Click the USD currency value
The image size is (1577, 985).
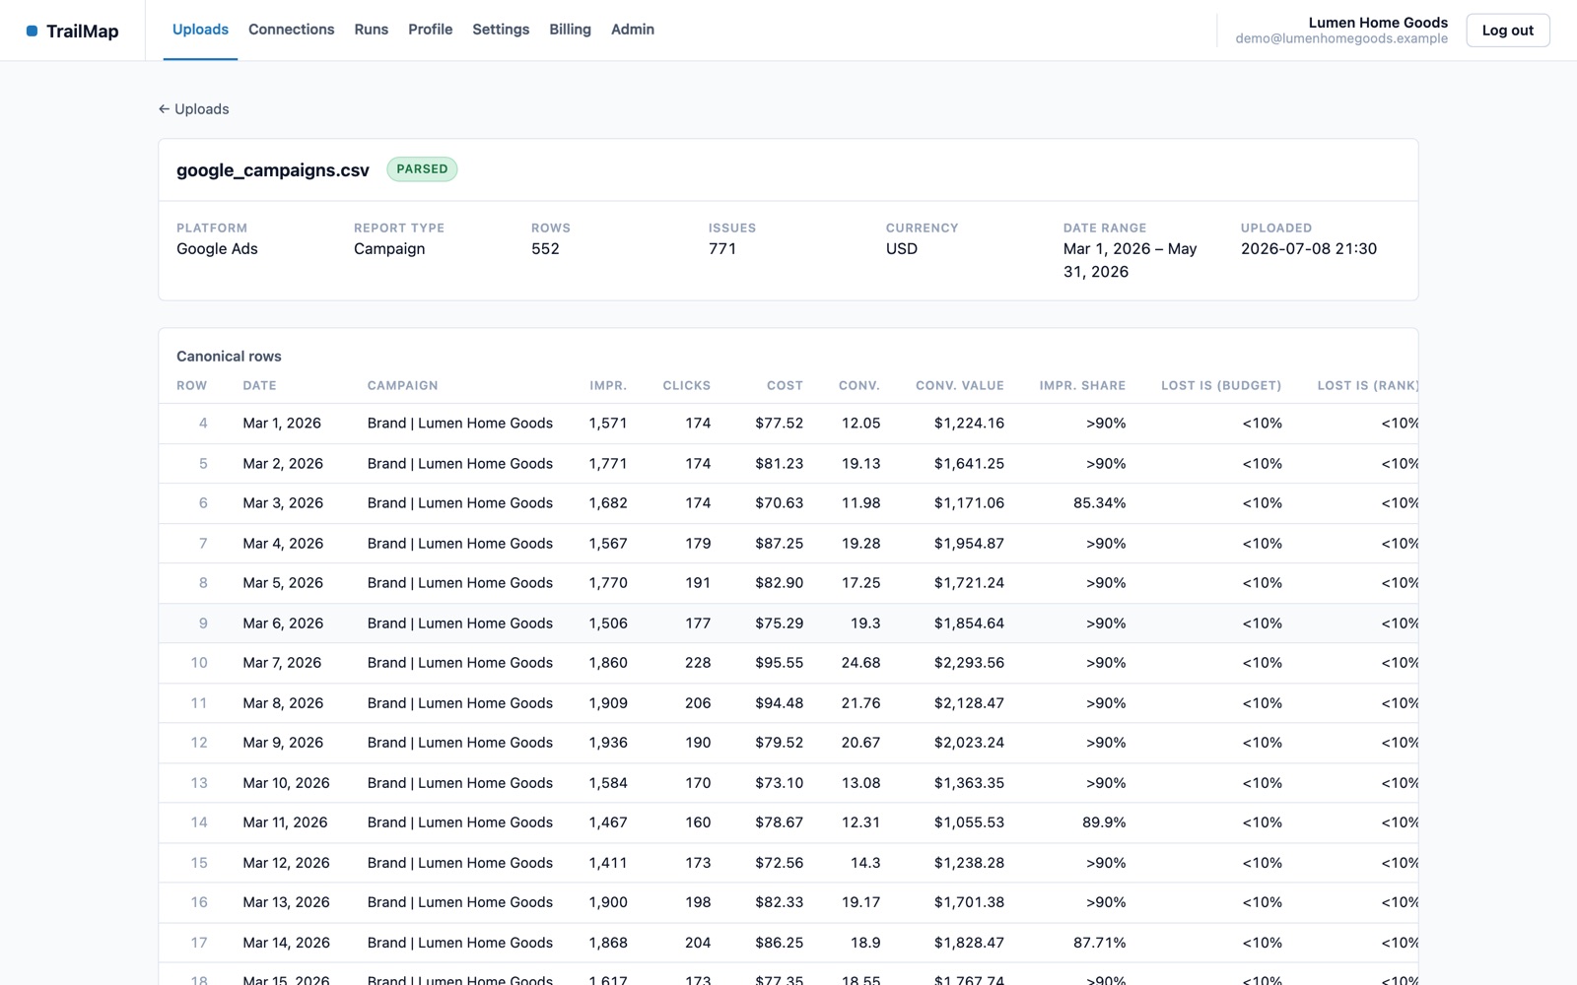coord(902,248)
